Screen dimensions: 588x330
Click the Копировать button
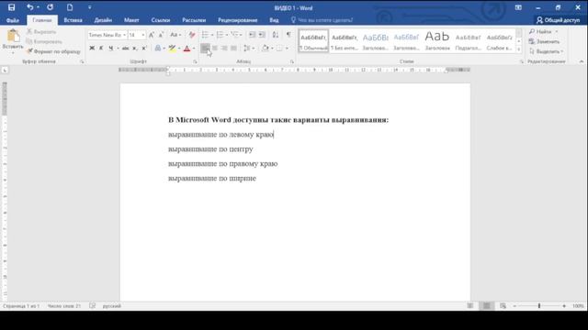(44, 41)
